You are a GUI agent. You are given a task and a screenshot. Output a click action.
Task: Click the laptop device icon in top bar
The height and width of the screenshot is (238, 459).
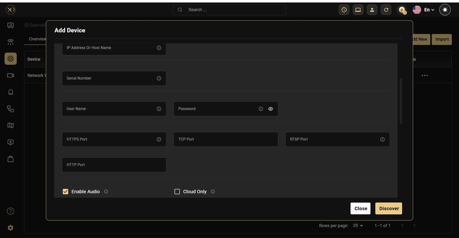click(358, 10)
